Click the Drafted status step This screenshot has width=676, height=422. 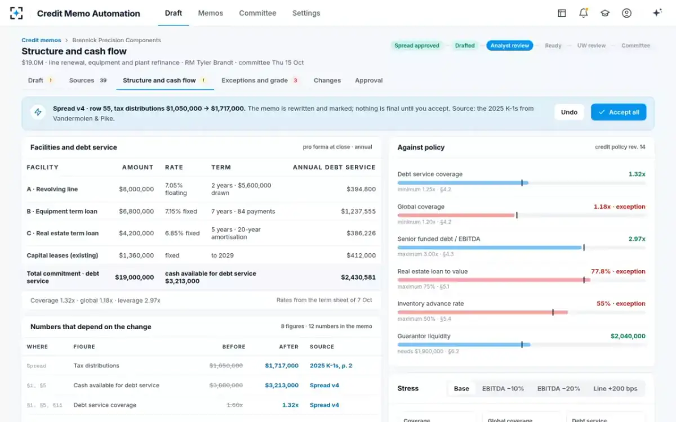tap(465, 46)
